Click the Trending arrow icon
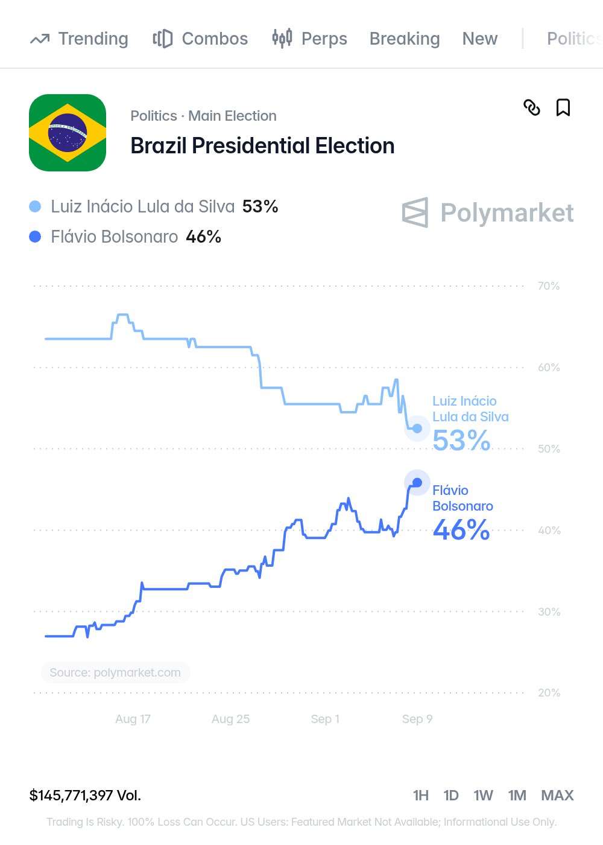 (x=40, y=39)
